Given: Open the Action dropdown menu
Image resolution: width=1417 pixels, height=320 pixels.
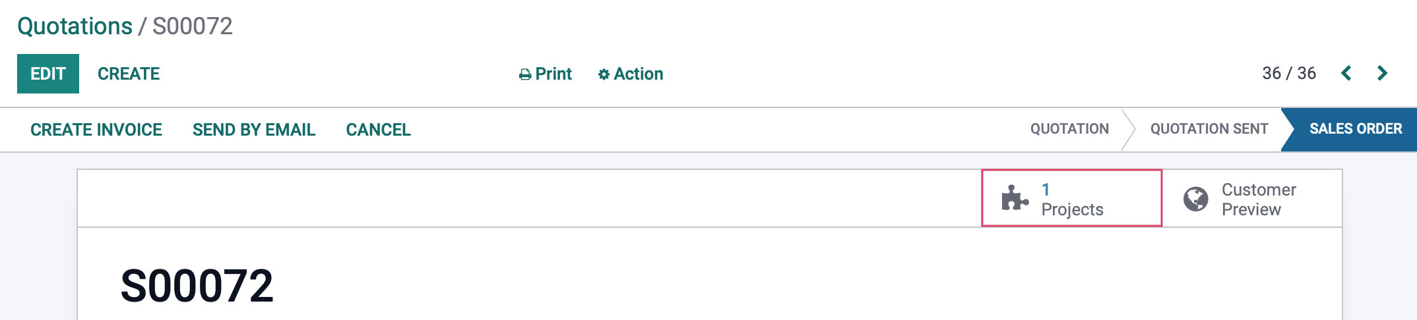Looking at the screenshot, I should coord(631,74).
